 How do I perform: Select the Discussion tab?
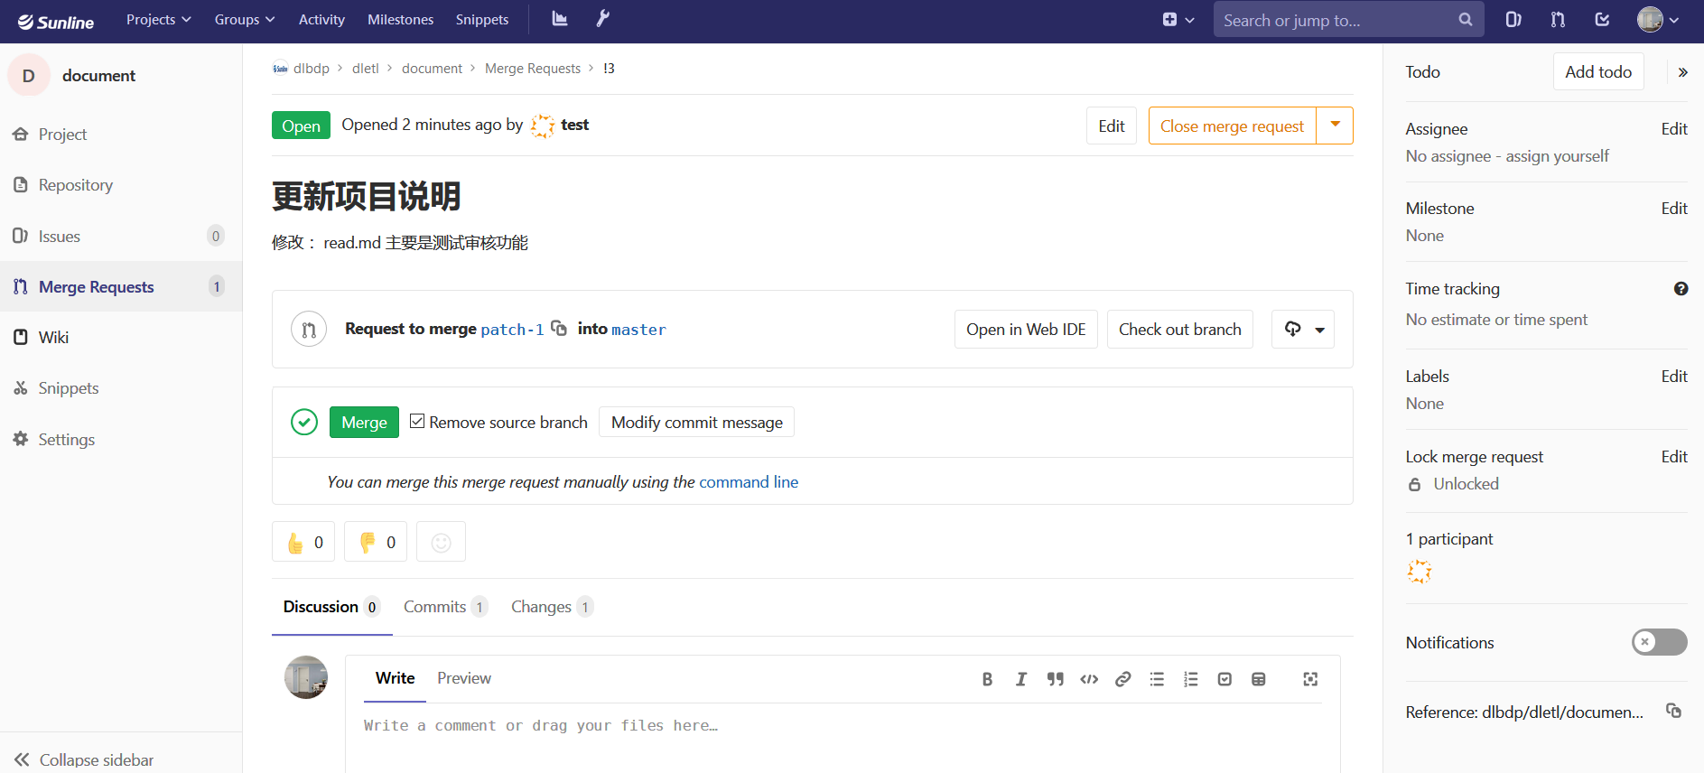(331, 607)
